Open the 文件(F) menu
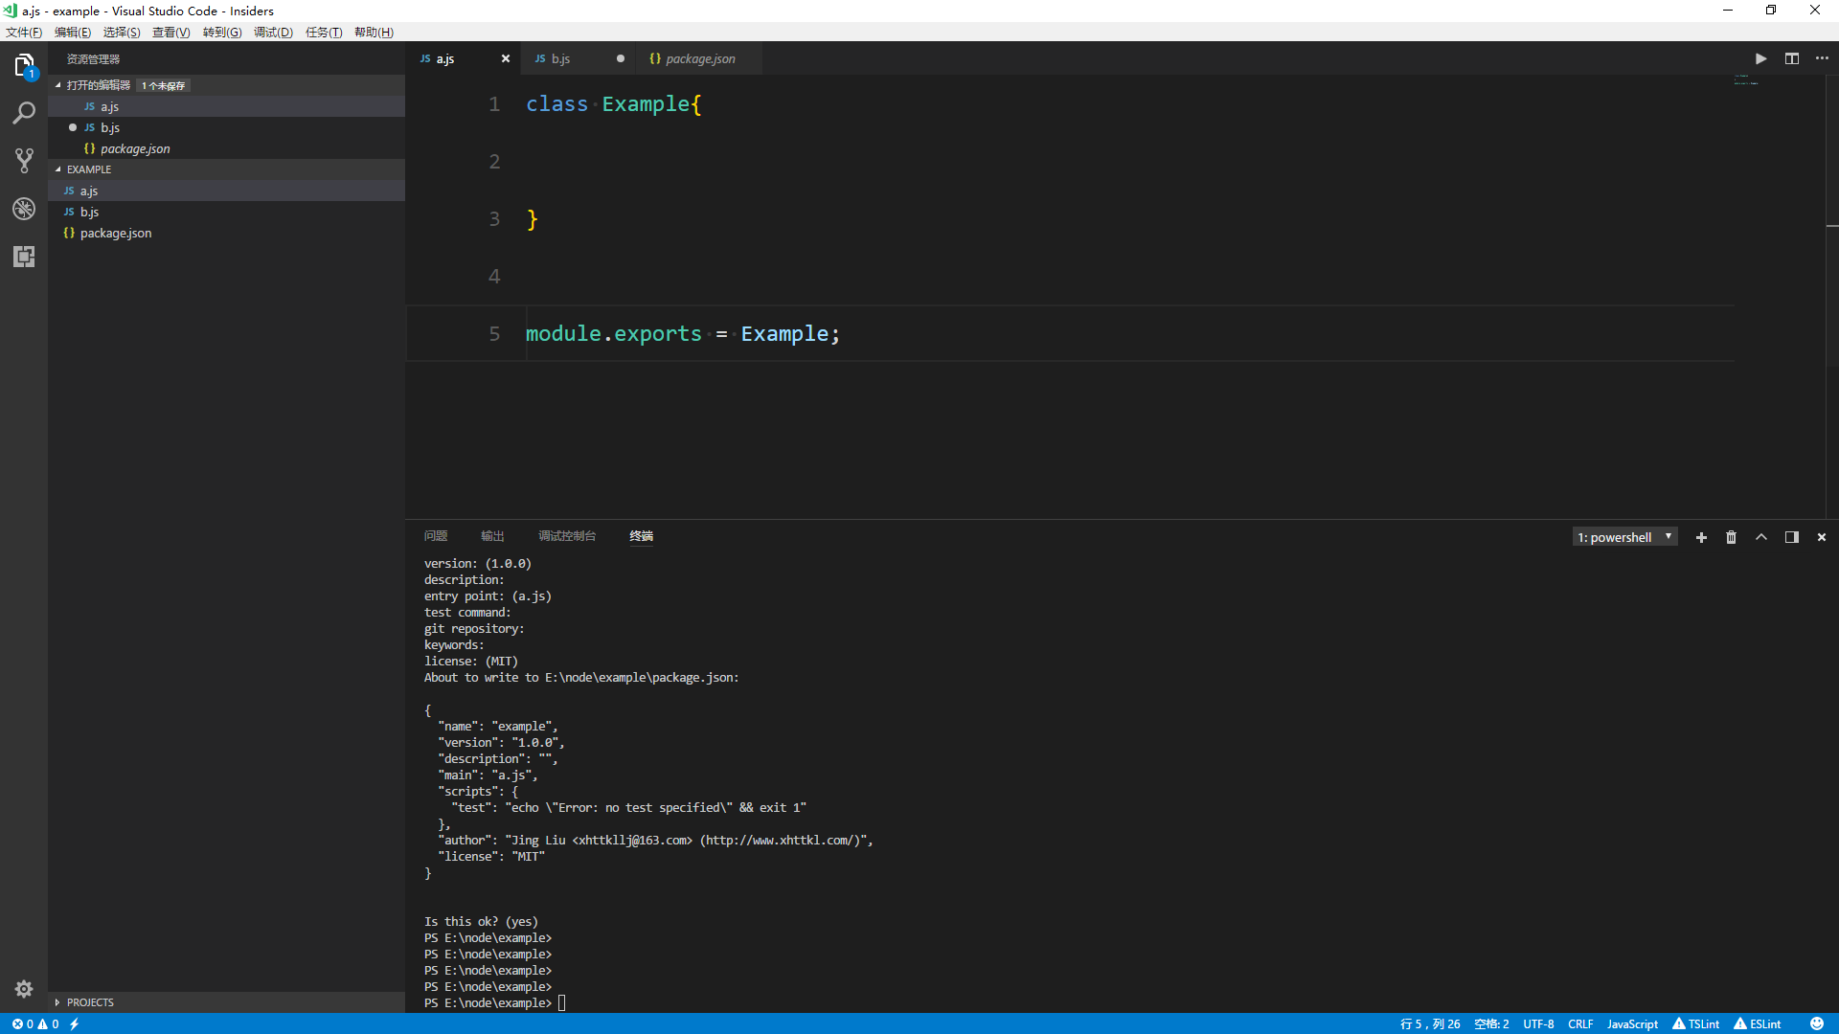 pos(23,32)
